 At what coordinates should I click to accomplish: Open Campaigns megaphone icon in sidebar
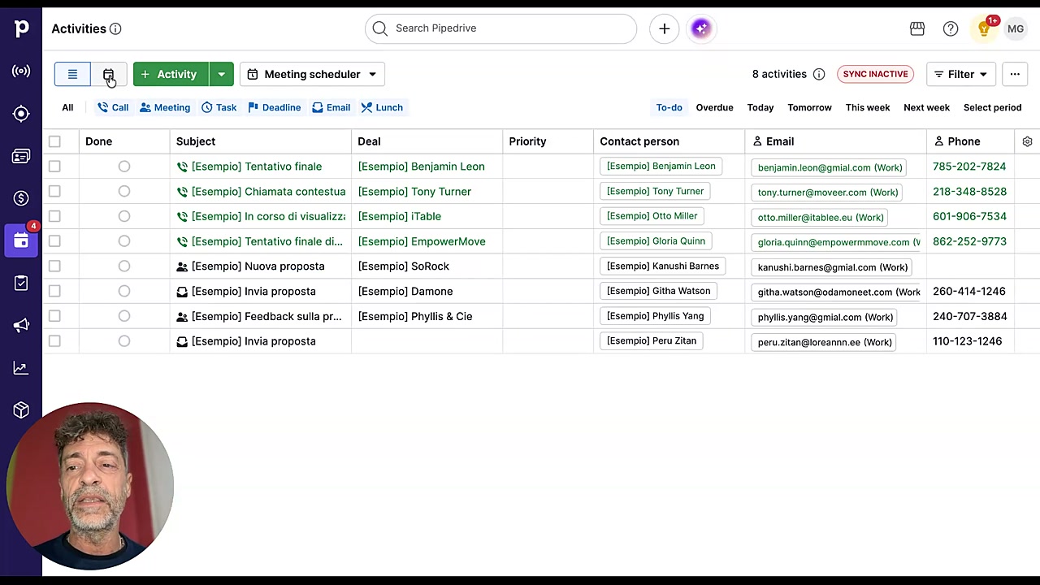click(x=21, y=325)
